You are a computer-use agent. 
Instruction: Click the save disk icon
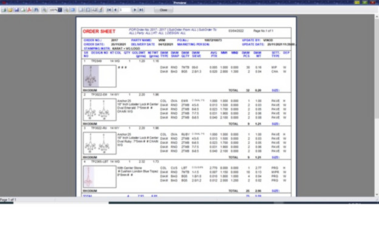tap(16, 10)
